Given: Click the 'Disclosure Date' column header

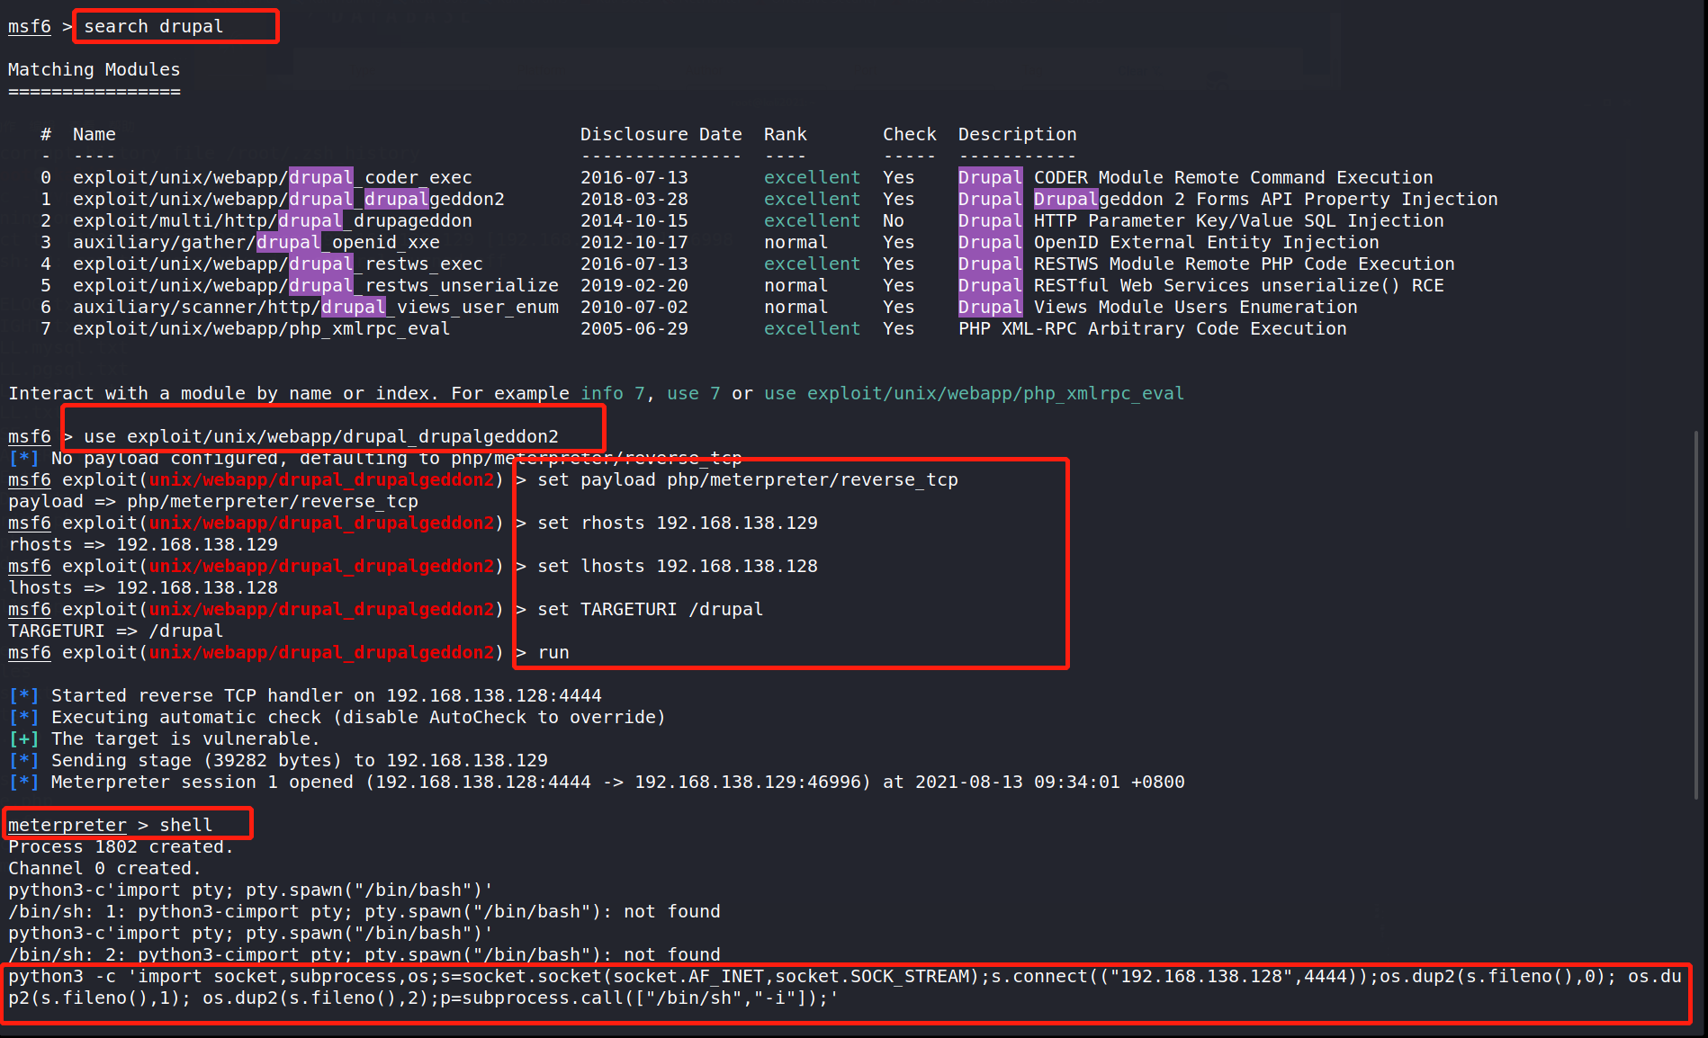Looking at the screenshot, I should [661, 134].
